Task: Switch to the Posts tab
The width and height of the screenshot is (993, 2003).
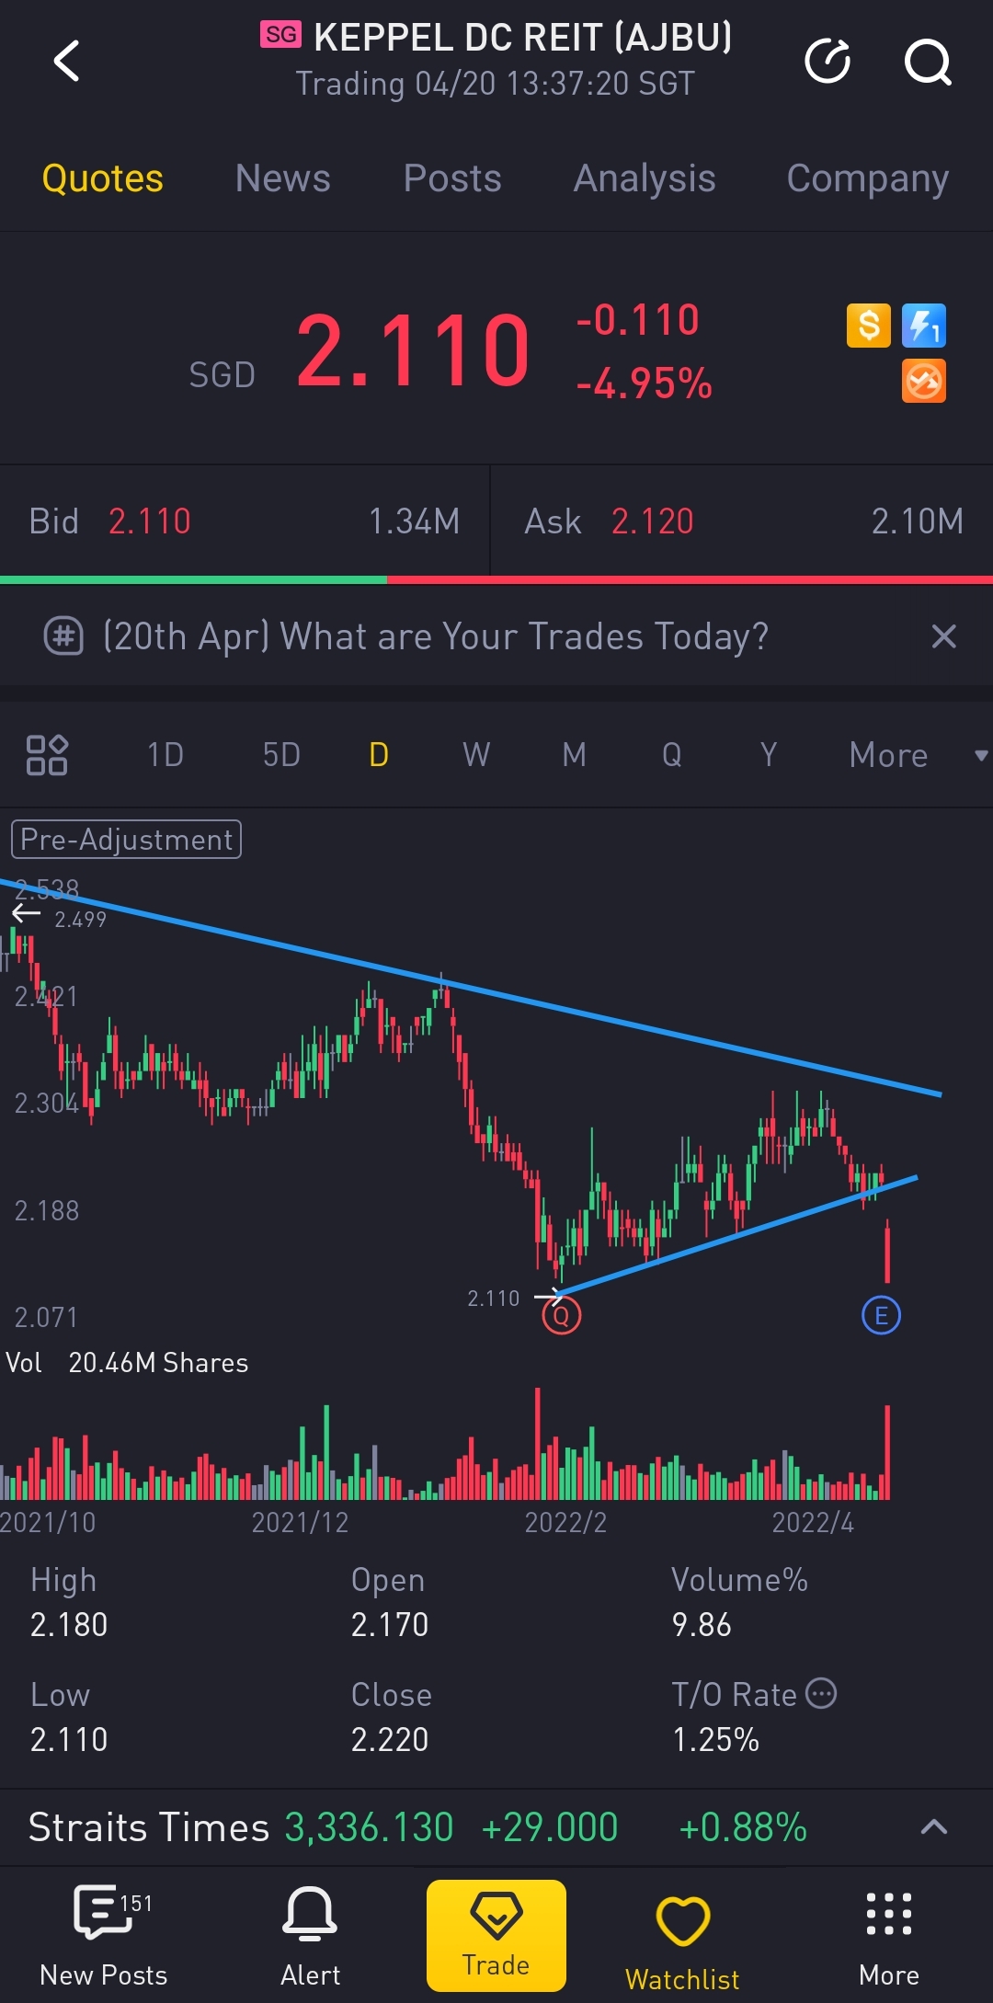Action: tap(452, 178)
